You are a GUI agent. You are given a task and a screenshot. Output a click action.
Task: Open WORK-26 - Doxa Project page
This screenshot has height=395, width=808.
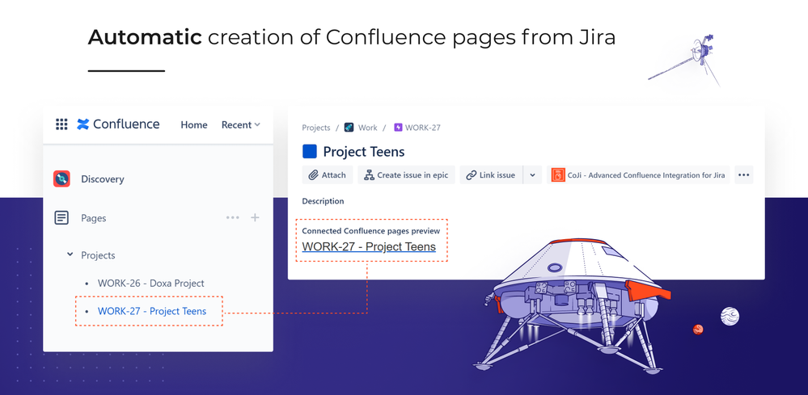(x=151, y=283)
